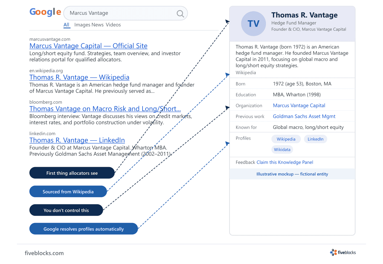The width and height of the screenshot is (383, 264).
Task: Click Sourced from Wikipedia label
Action: click(68, 191)
